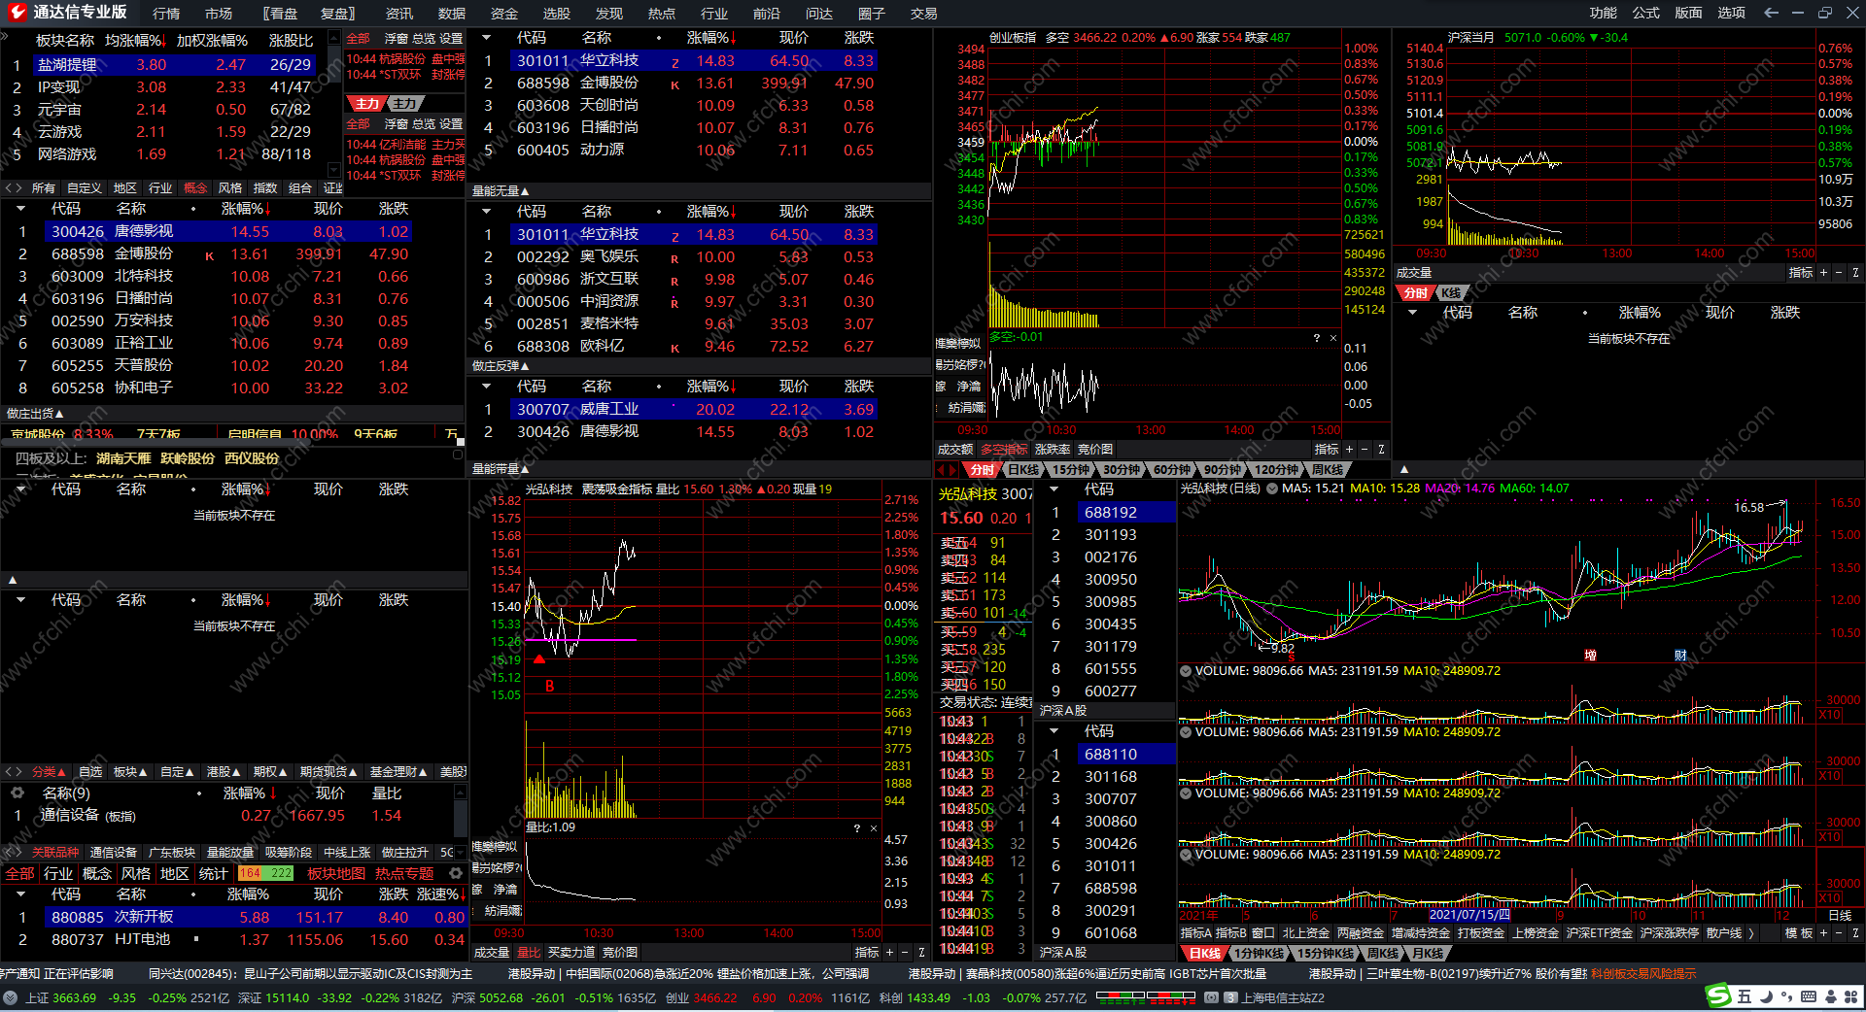Click the Sogou S input method logo
The height and width of the screenshot is (1012, 1866).
pos(1718,995)
